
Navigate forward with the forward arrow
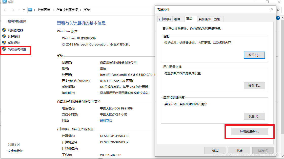click(x=13, y=10)
